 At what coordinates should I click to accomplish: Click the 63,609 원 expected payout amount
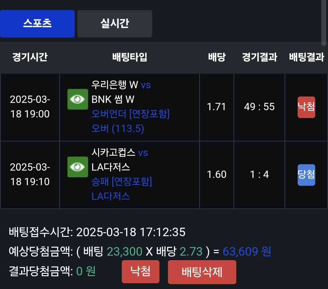[x=247, y=252]
